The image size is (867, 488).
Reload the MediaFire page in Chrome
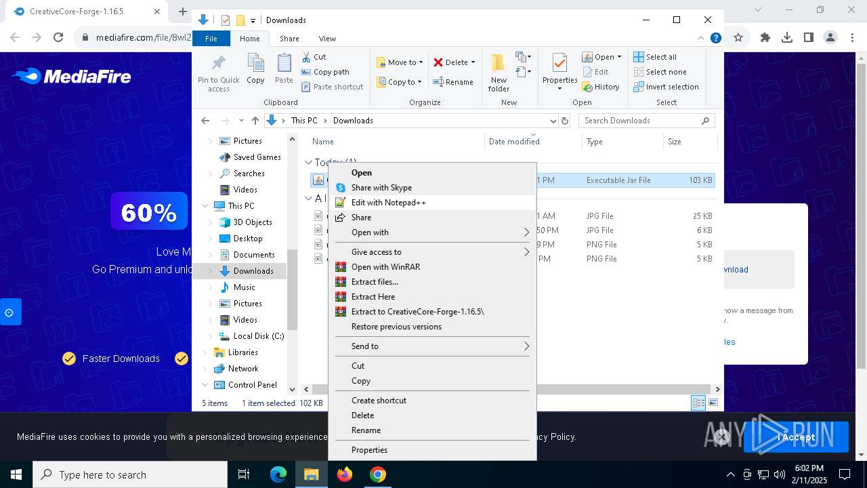[x=58, y=38]
